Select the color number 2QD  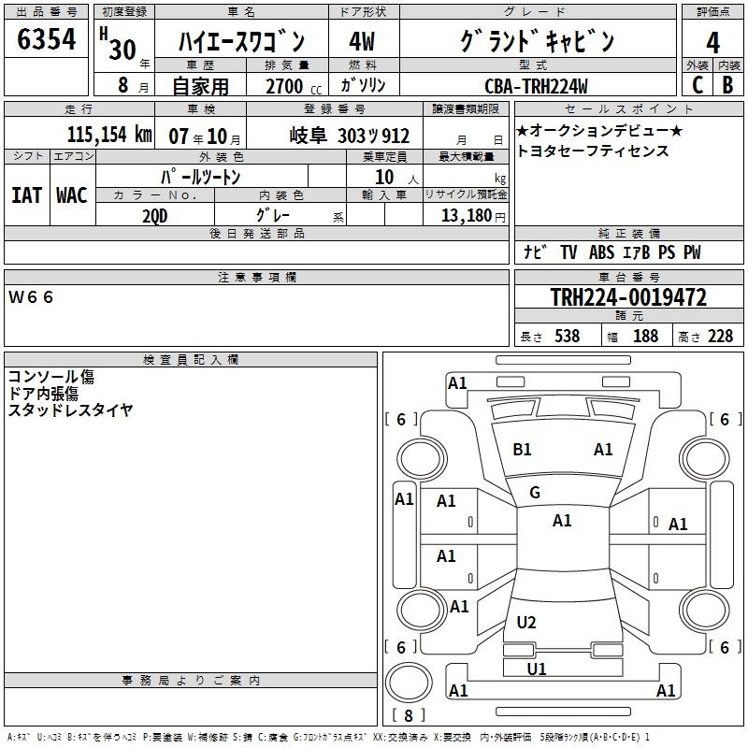pyautogui.click(x=155, y=216)
